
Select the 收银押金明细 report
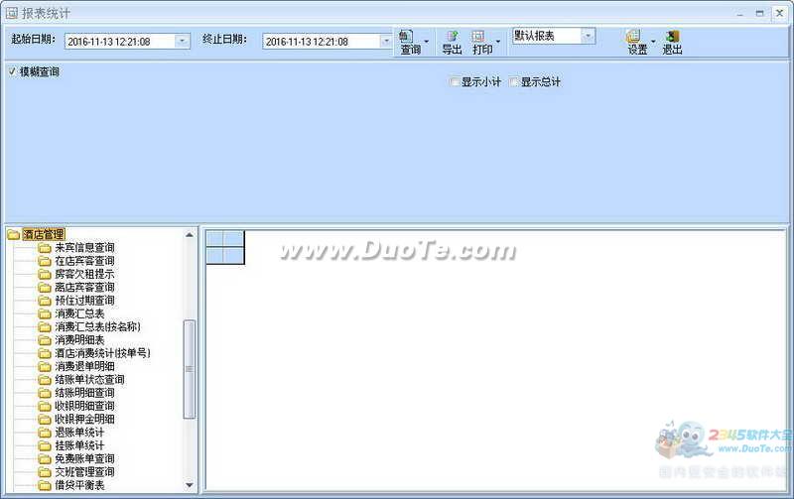click(84, 419)
